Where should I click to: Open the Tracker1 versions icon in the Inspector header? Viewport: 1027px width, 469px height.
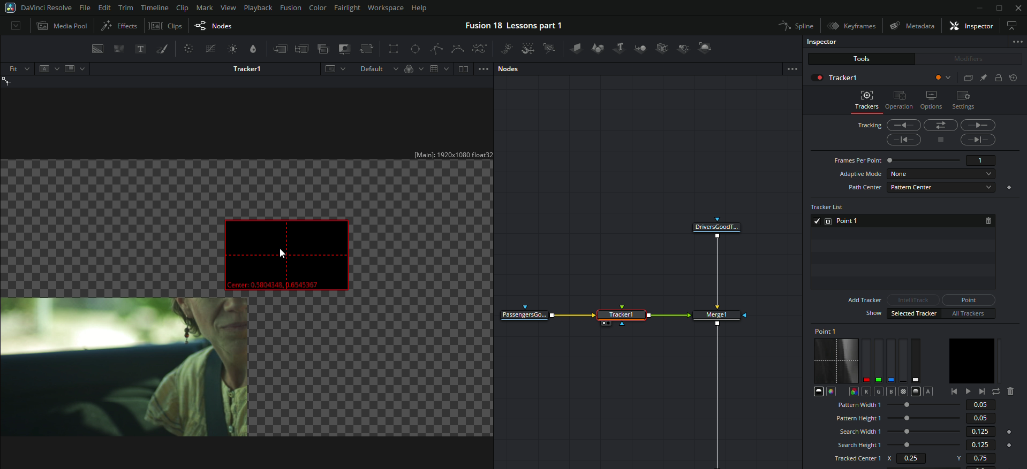pyautogui.click(x=968, y=78)
